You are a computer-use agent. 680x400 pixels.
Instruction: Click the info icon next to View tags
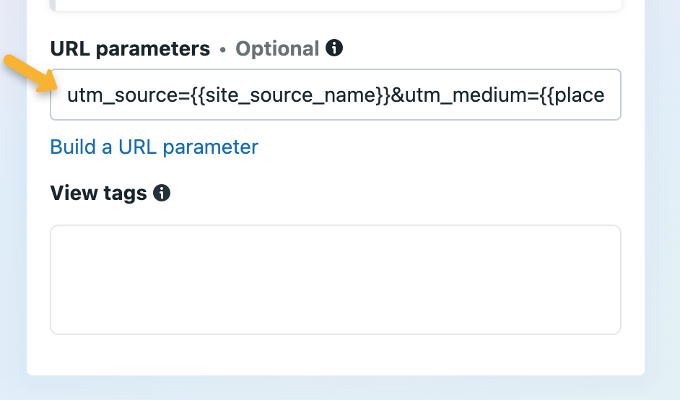click(x=162, y=193)
